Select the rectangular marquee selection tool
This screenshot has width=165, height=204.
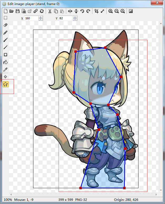[6, 18]
